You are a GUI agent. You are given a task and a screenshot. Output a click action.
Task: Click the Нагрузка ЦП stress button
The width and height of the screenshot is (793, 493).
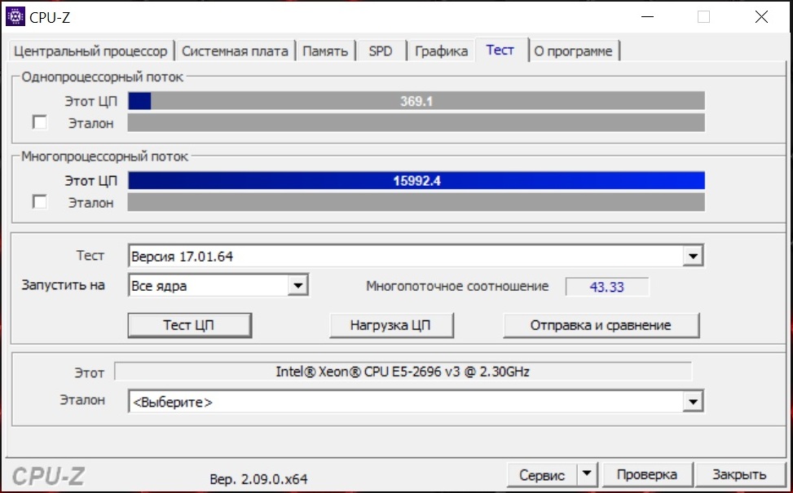[391, 325]
